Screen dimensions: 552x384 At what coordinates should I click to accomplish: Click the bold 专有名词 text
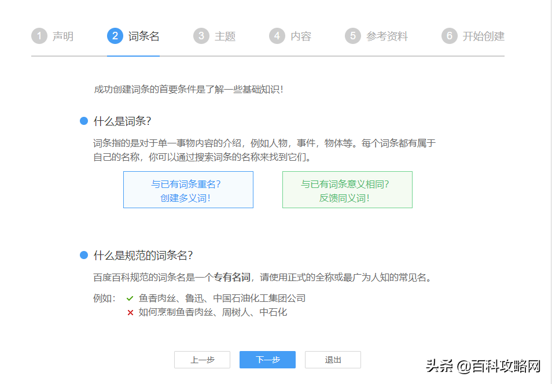(232, 278)
